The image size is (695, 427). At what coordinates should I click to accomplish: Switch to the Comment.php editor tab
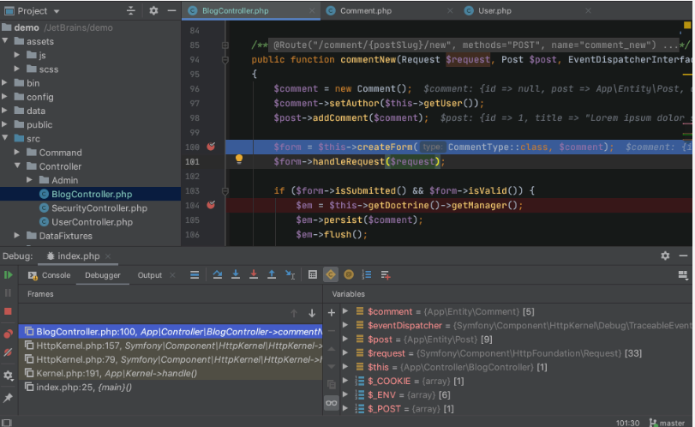pyautogui.click(x=366, y=10)
